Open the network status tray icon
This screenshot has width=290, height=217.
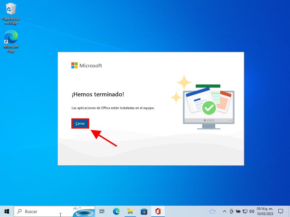[x=245, y=211]
